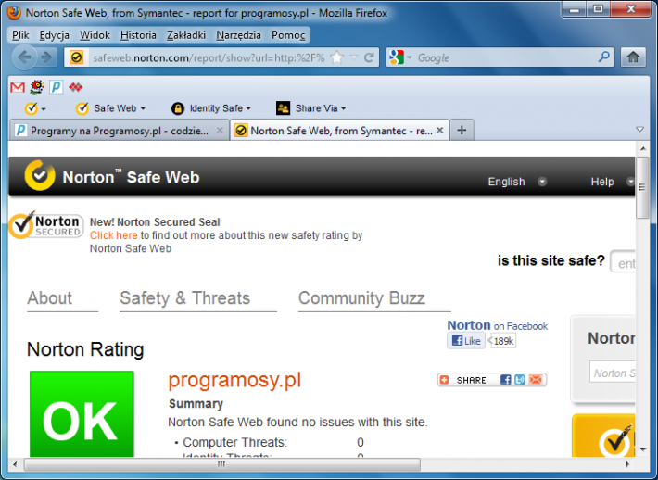This screenshot has height=480, width=658.
Task: Click the Norton on Facebook link
Action: tap(498, 325)
